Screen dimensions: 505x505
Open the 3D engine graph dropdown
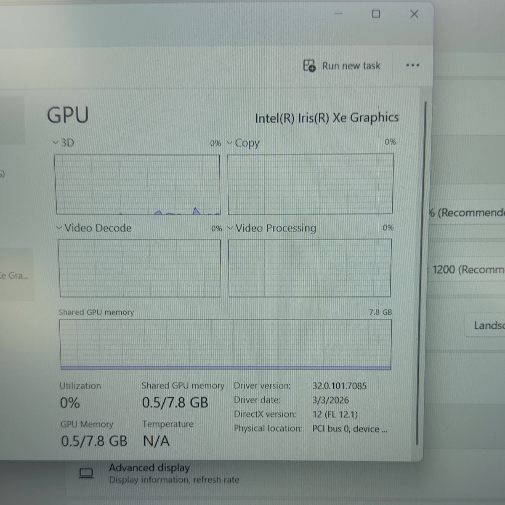point(55,143)
